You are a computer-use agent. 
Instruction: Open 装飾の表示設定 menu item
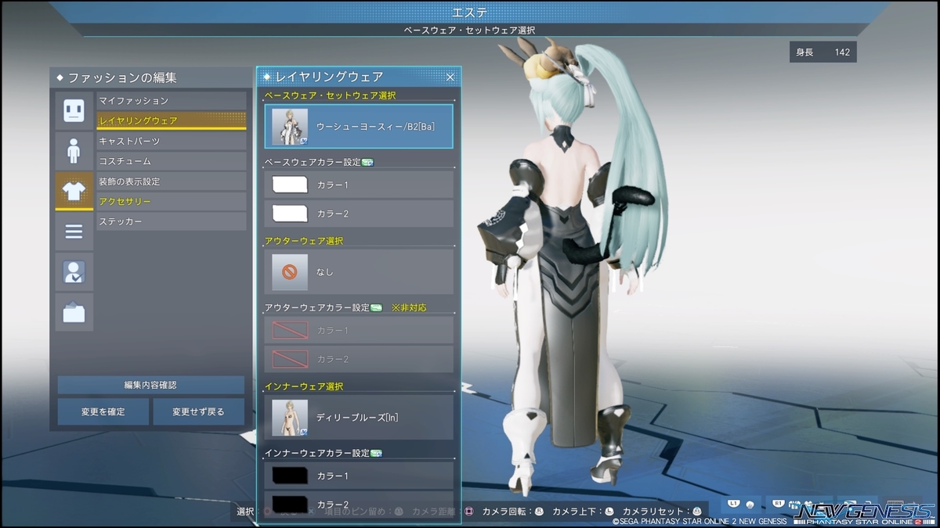(x=172, y=181)
